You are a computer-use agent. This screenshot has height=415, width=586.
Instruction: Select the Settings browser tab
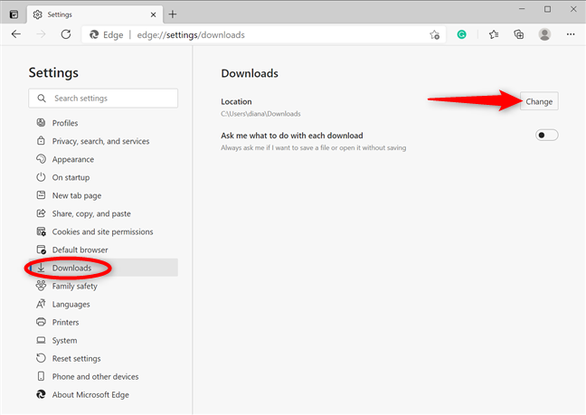coord(95,14)
